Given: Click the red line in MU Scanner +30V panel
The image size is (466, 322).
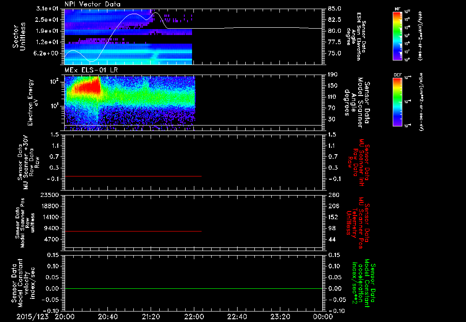Looking at the screenshot, I should (133, 176).
